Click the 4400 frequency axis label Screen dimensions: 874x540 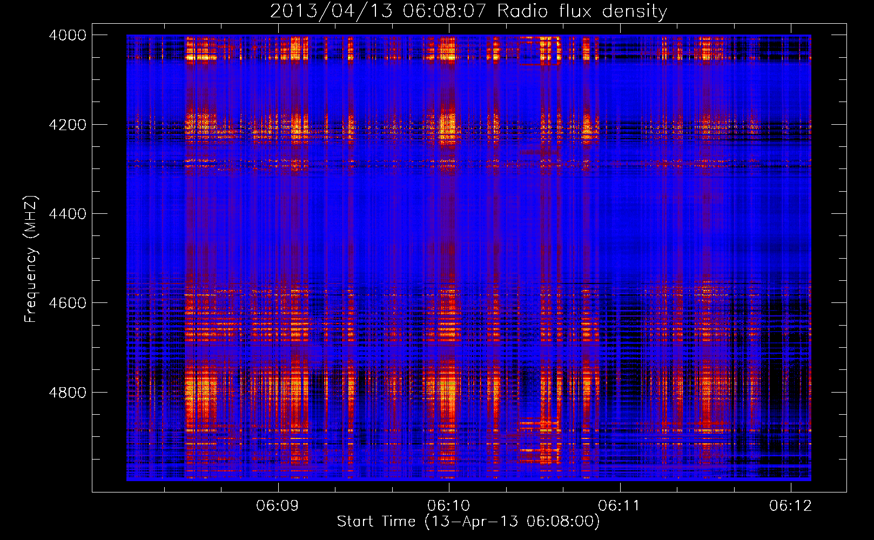[68, 214]
